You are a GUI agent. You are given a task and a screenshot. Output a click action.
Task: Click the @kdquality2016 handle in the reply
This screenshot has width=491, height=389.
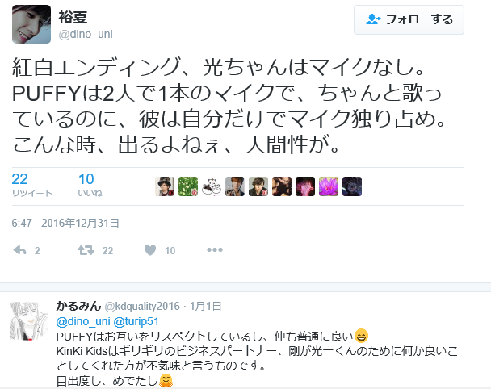click(142, 307)
